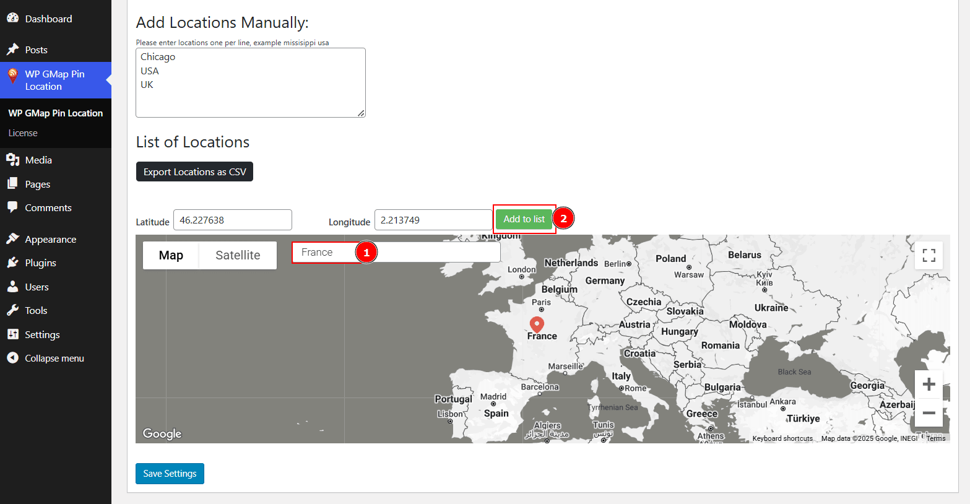Click the Media library icon

12,160
